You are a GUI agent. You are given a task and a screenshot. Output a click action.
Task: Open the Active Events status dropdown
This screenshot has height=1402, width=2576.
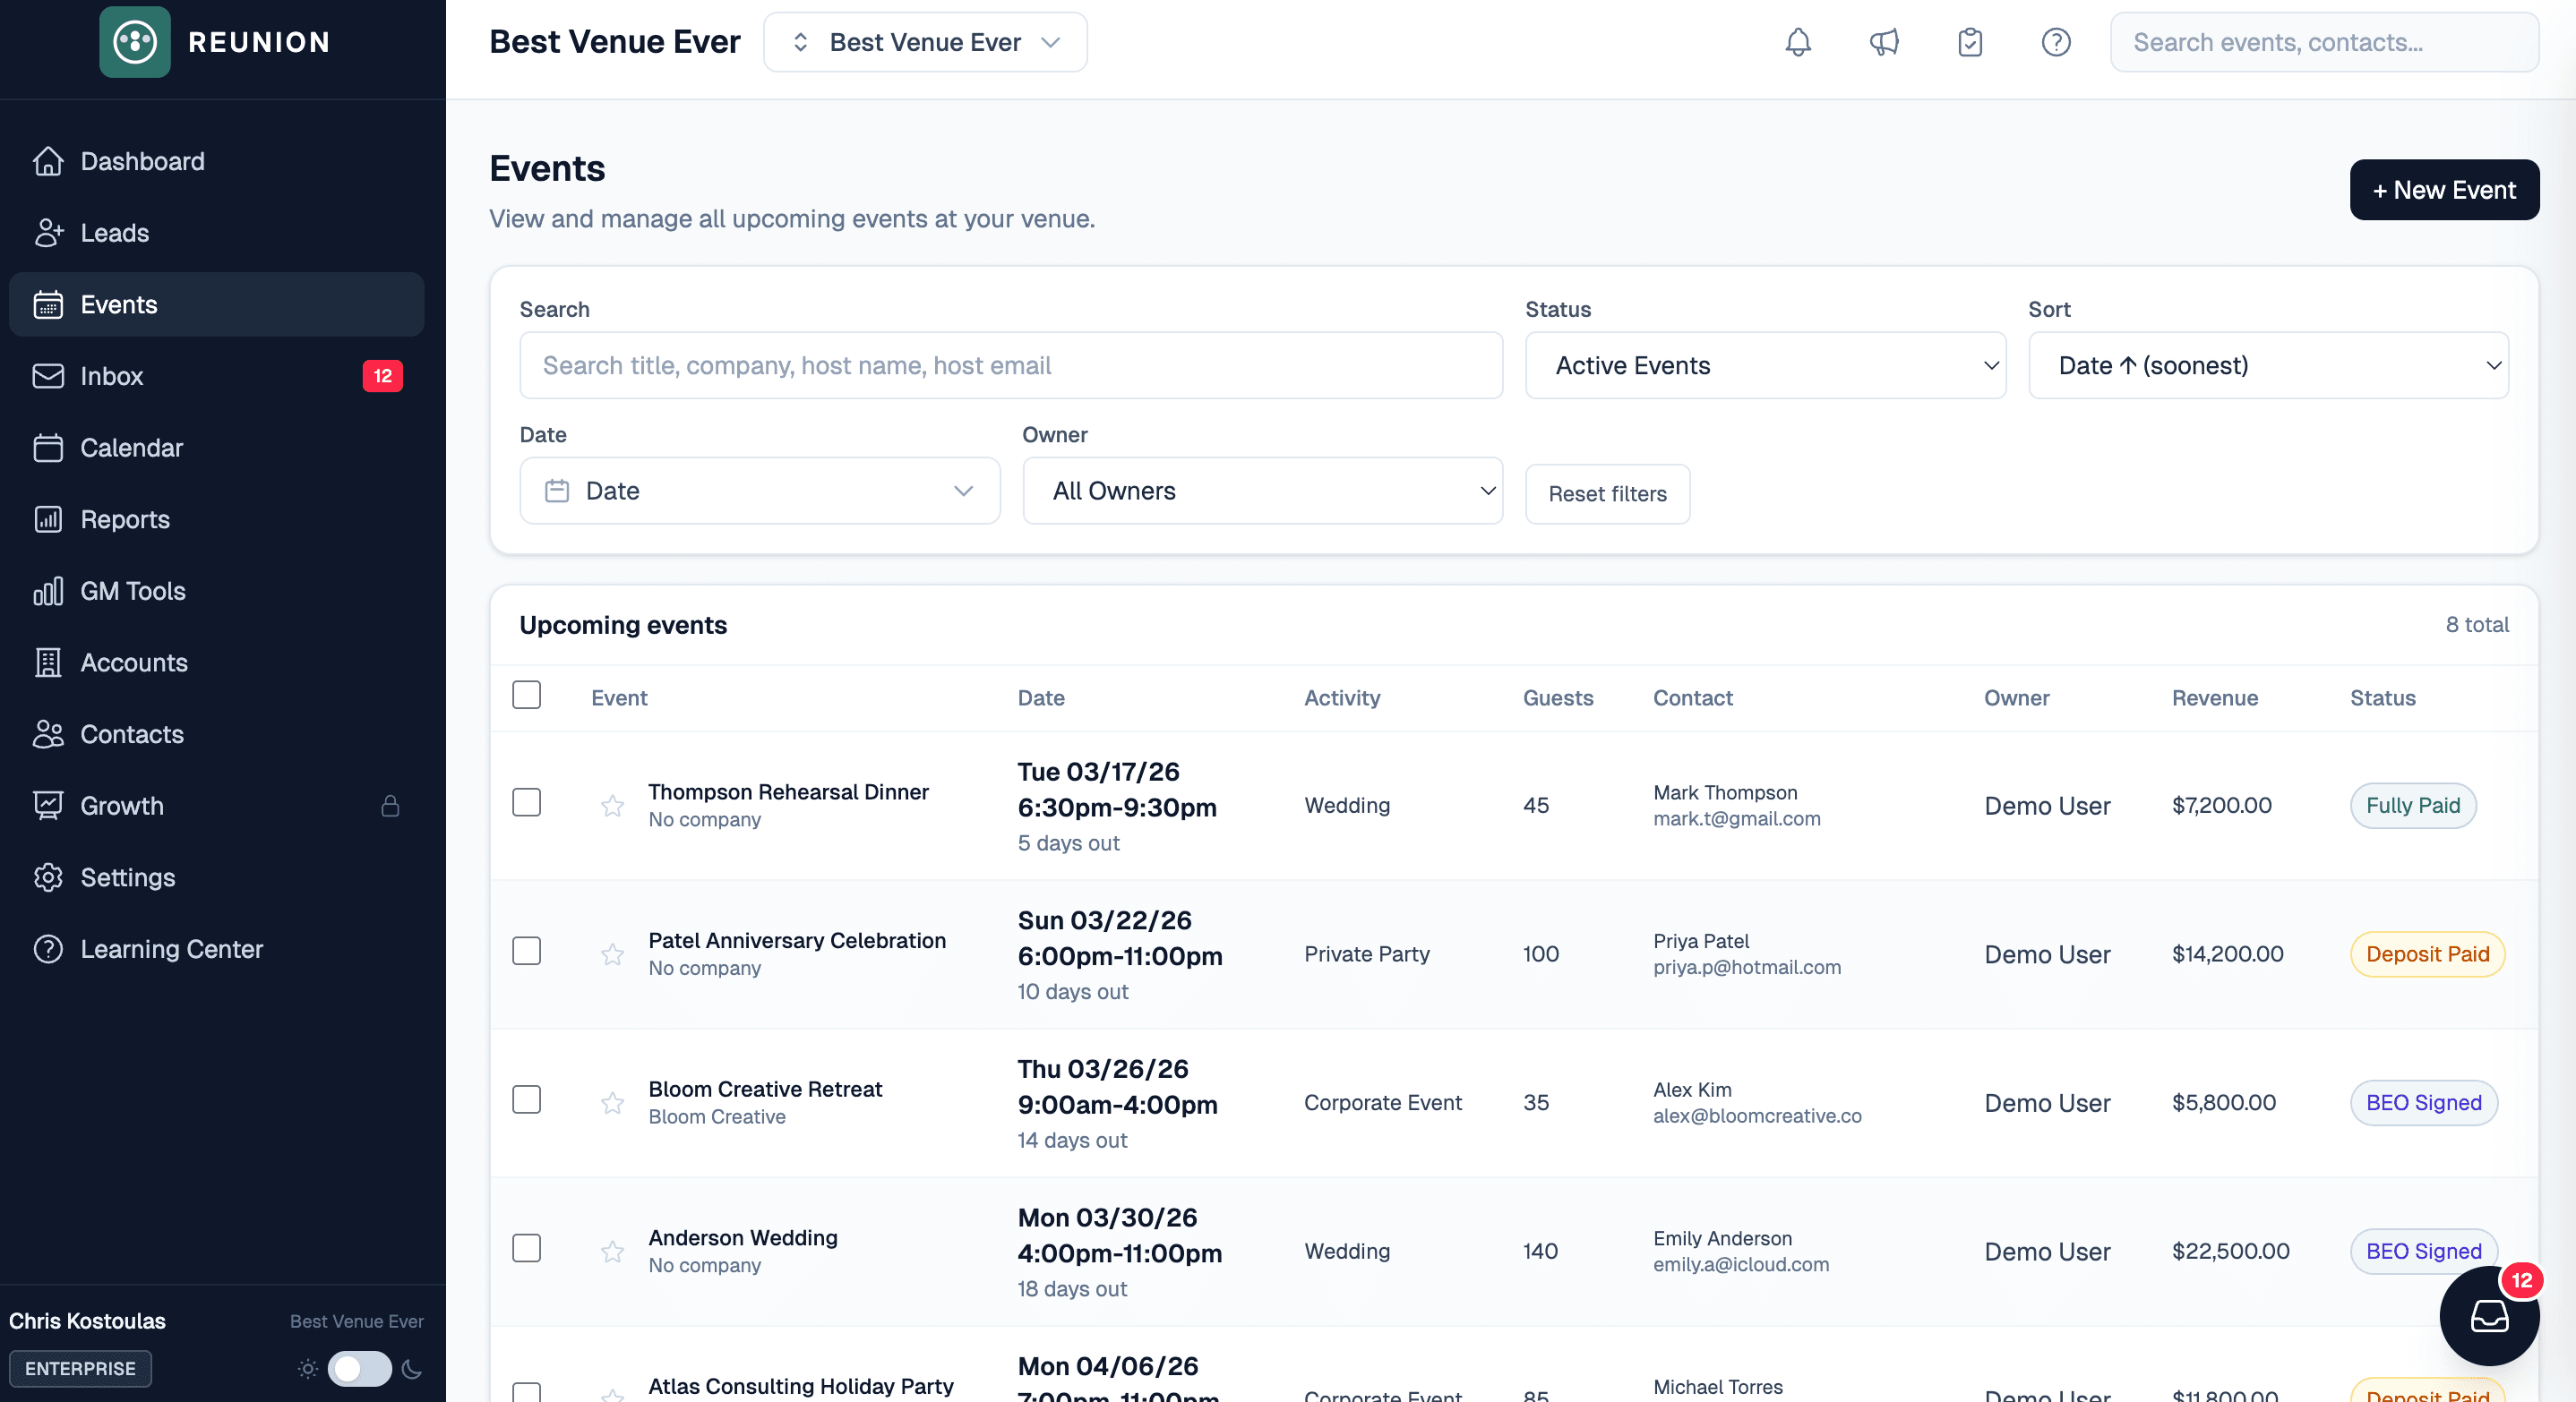tap(1765, 366)
